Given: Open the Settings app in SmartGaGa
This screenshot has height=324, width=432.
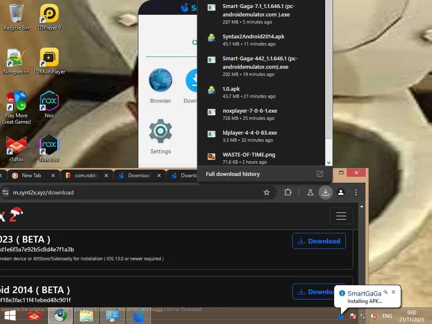Looking at the screenshot, I should pos(160,136).
